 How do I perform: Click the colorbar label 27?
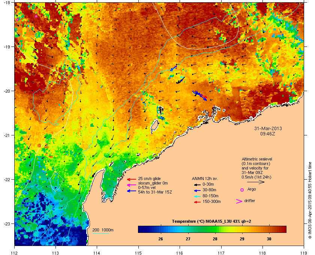coord(188,239)
